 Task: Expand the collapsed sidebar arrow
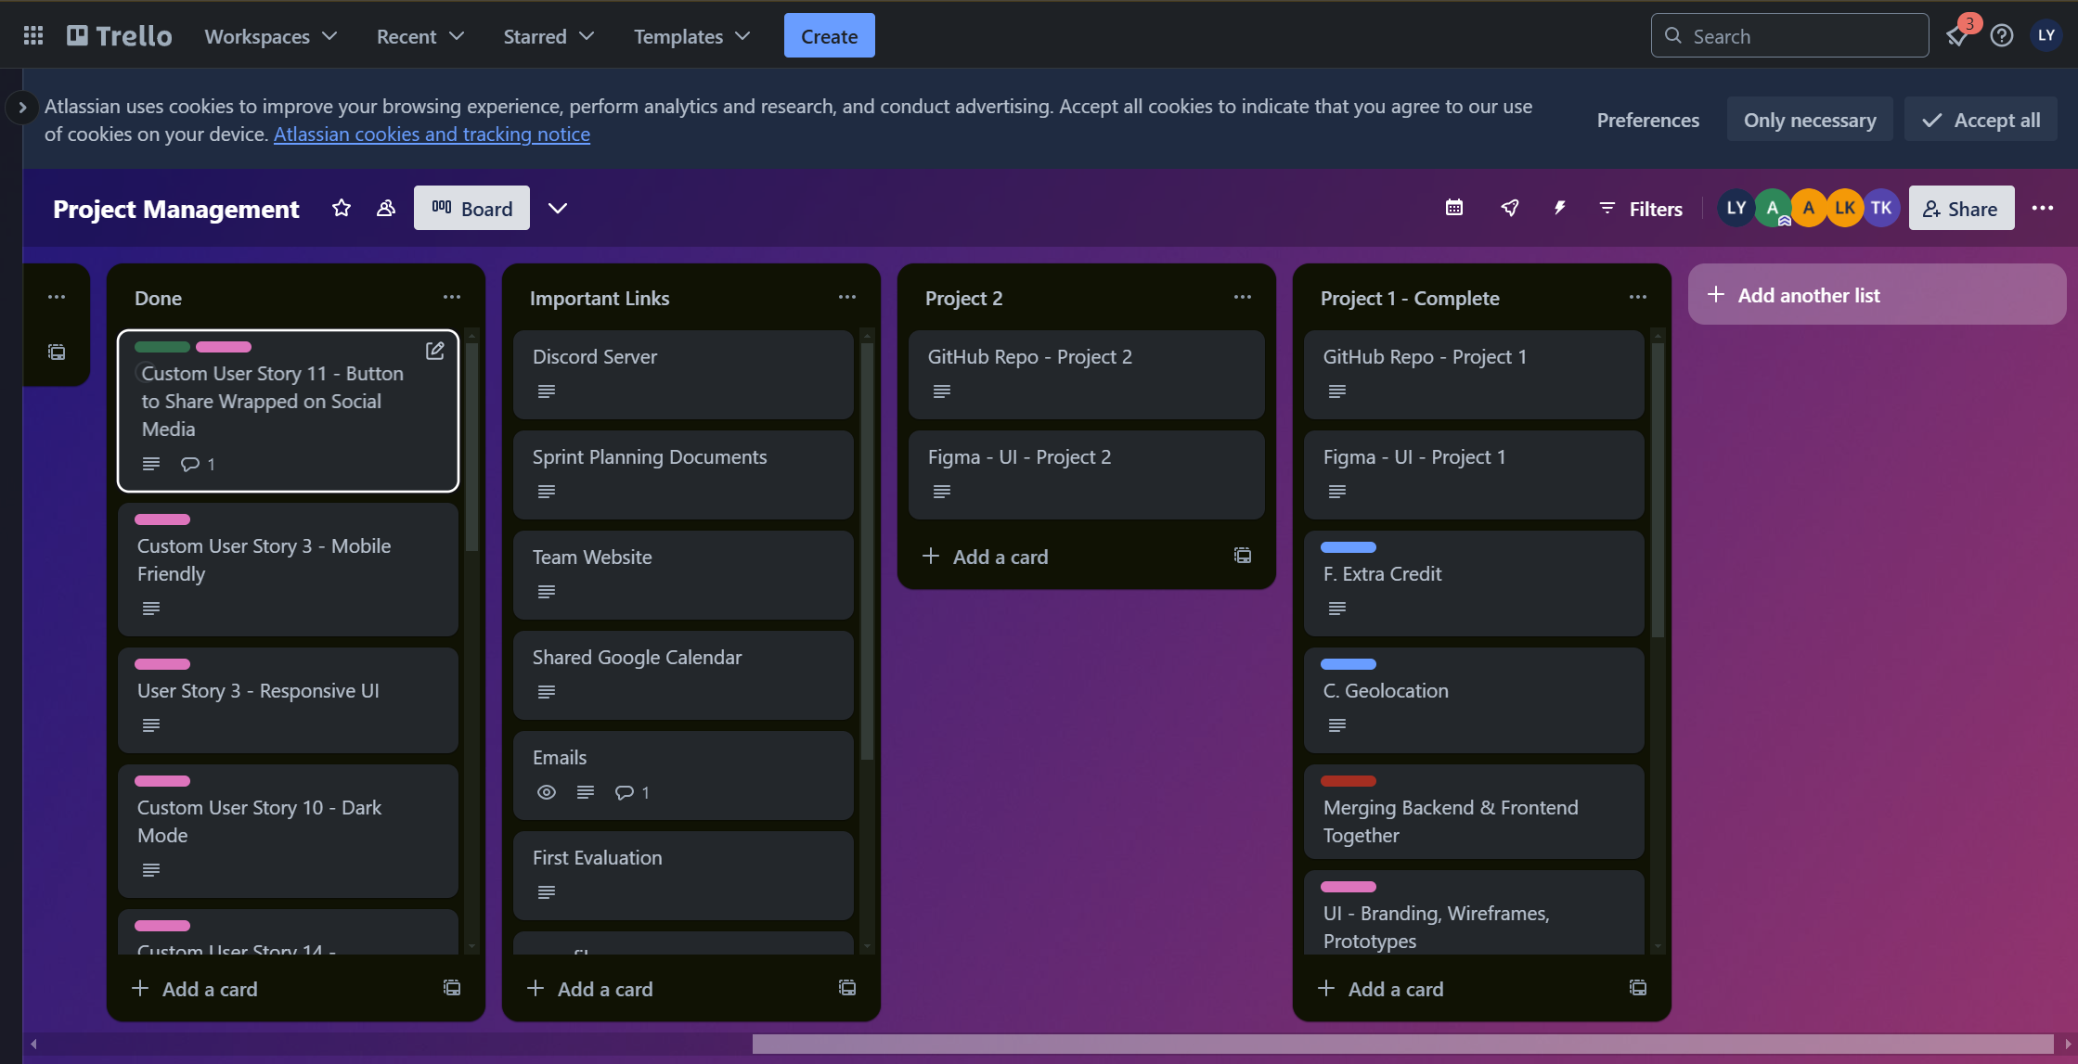click(x=22, y=108)
